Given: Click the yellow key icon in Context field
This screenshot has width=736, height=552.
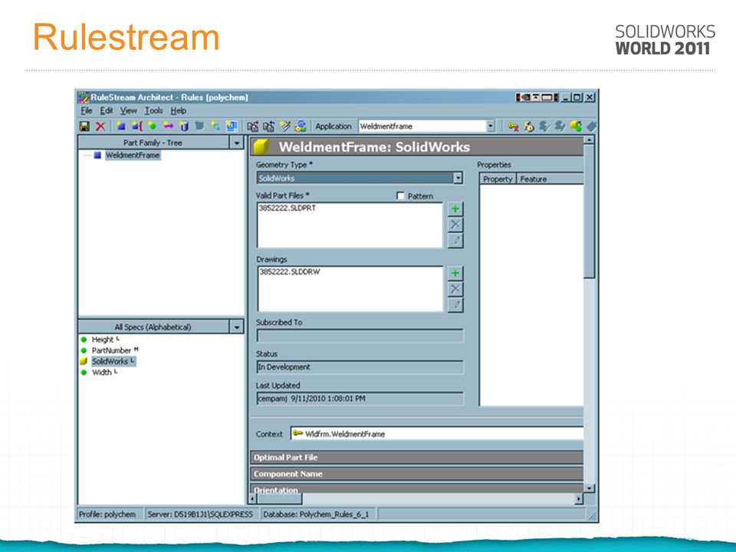Looking at the screenshot, I should click(297, 433).
